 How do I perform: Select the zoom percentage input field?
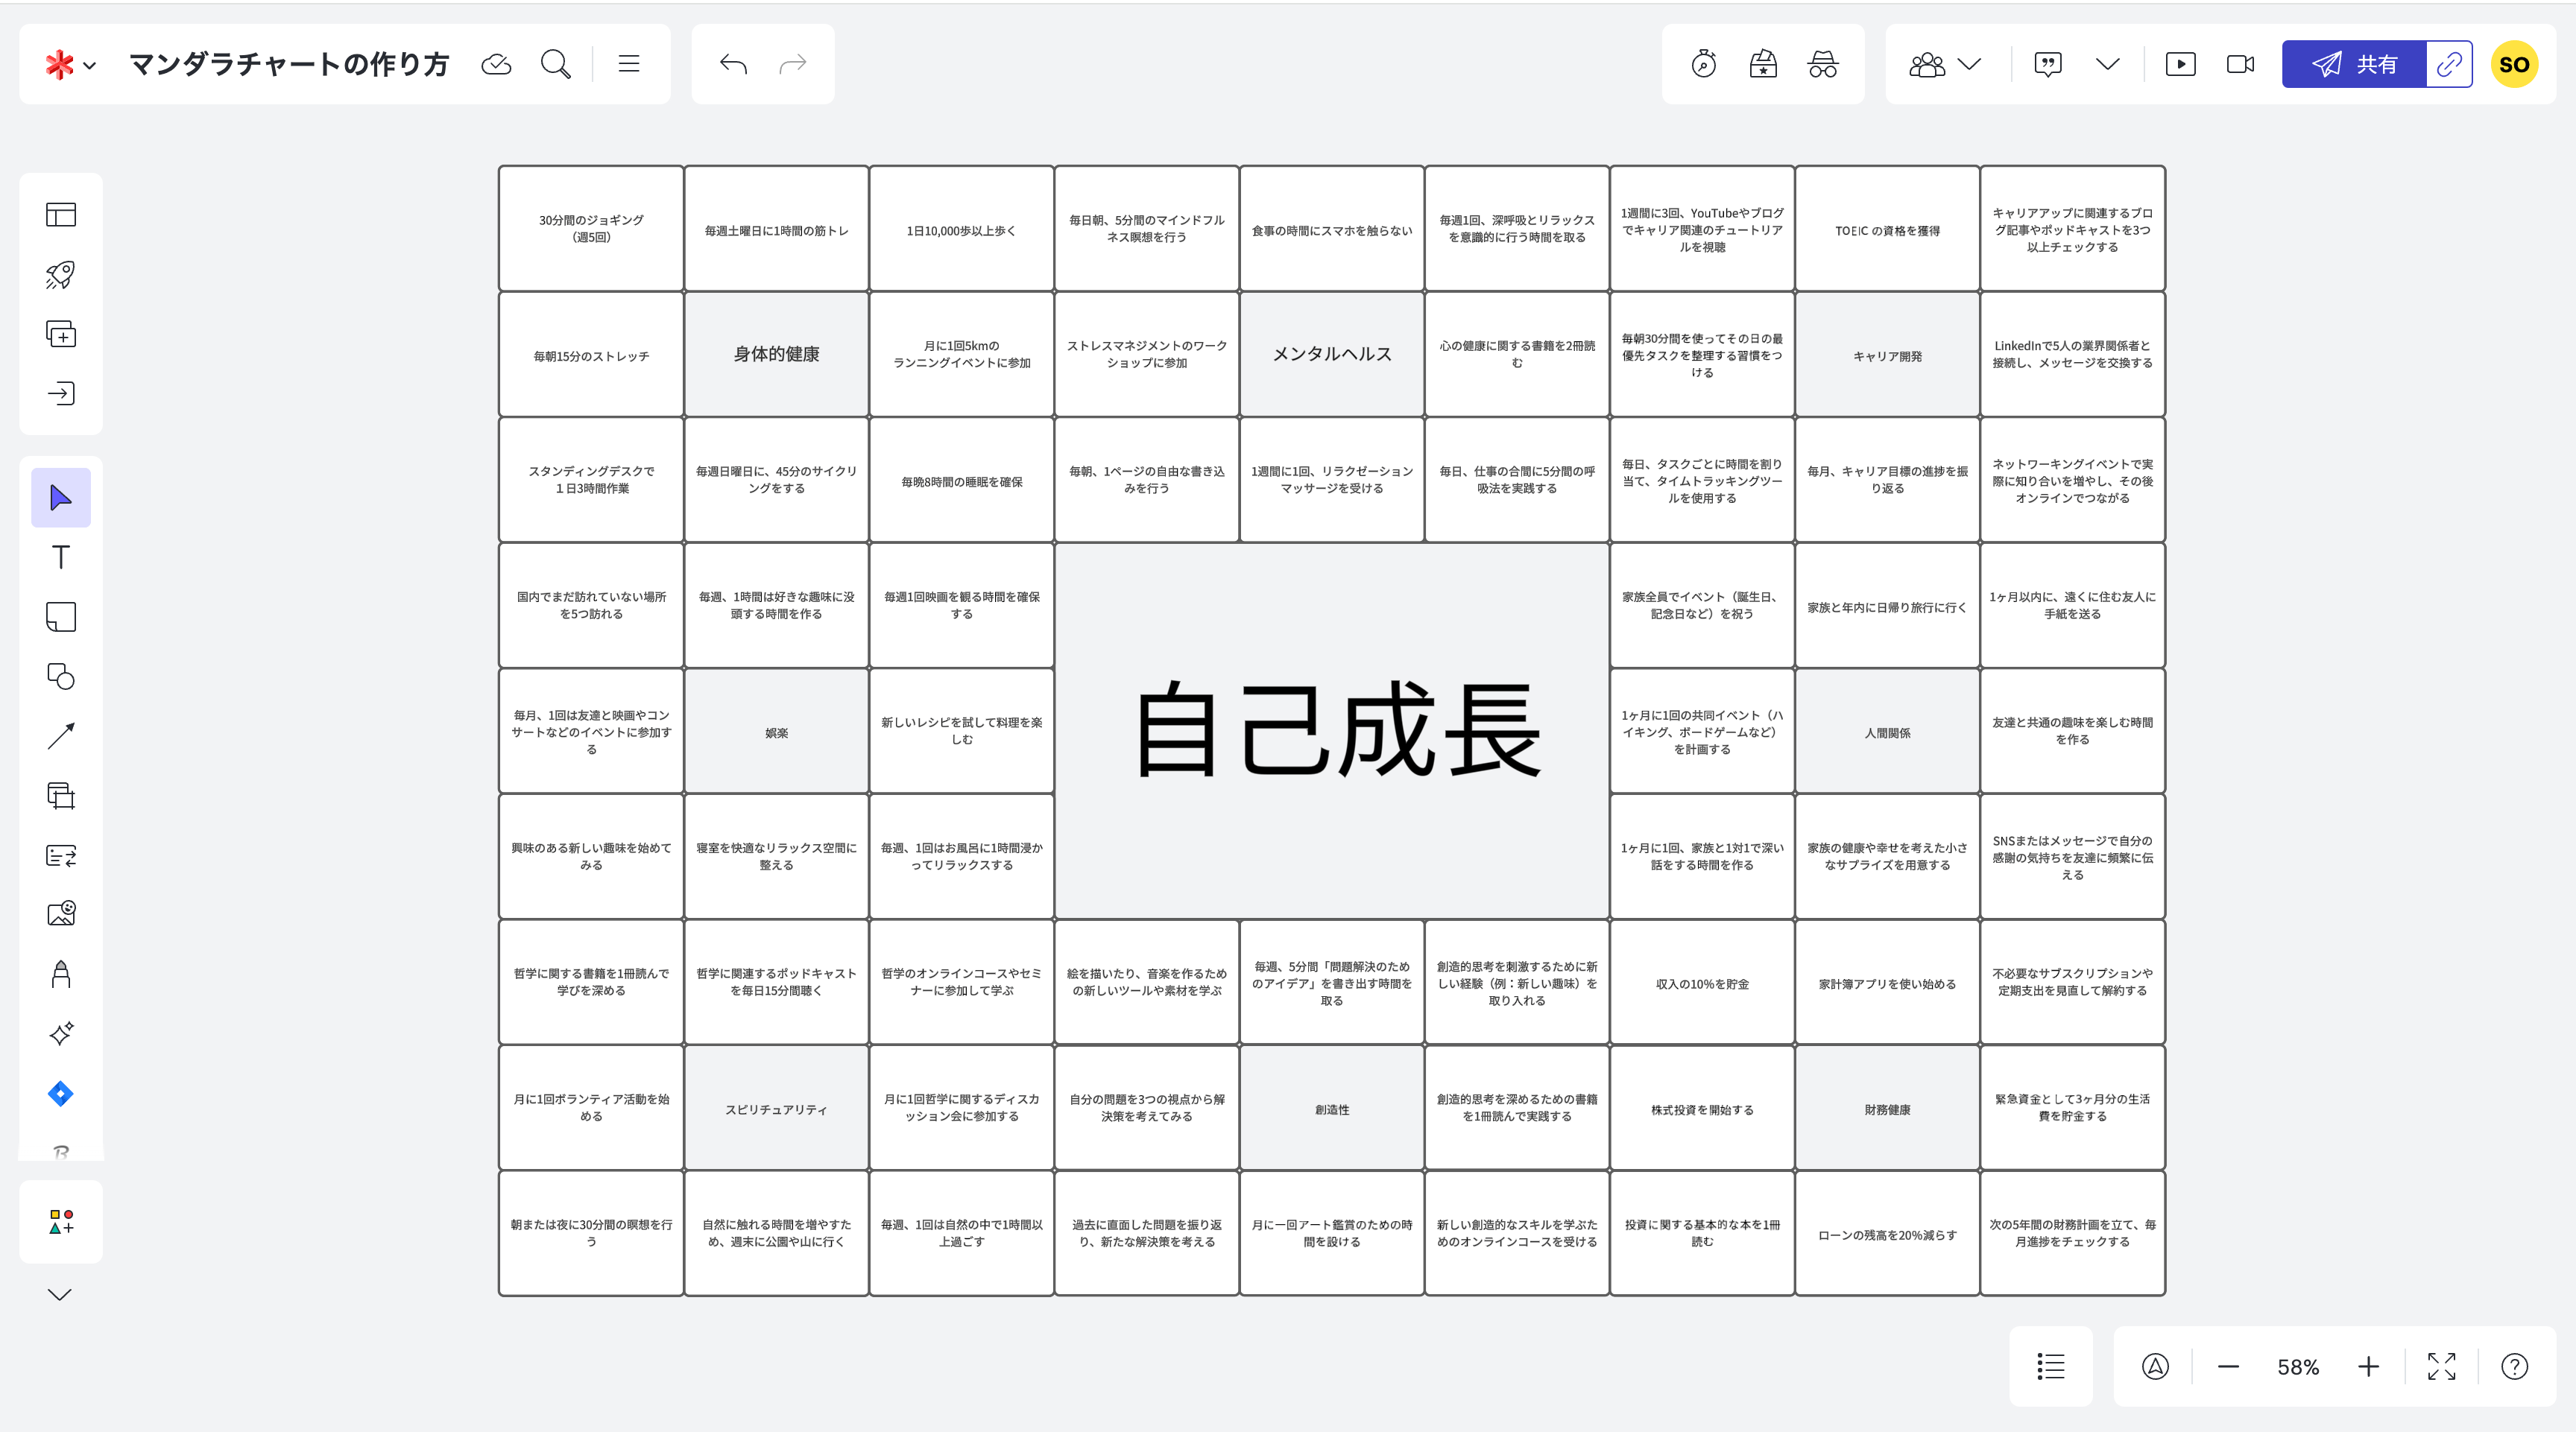point(2297,1365)
